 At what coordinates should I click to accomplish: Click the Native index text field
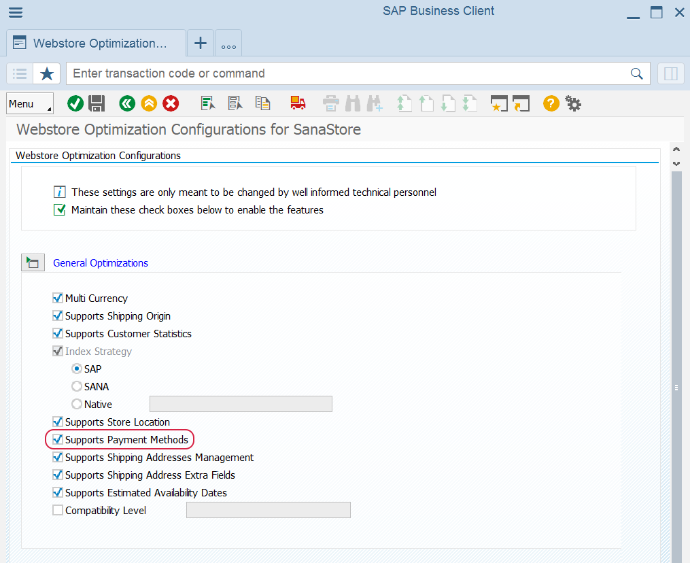pyautogui.click(x=241, y=404)
